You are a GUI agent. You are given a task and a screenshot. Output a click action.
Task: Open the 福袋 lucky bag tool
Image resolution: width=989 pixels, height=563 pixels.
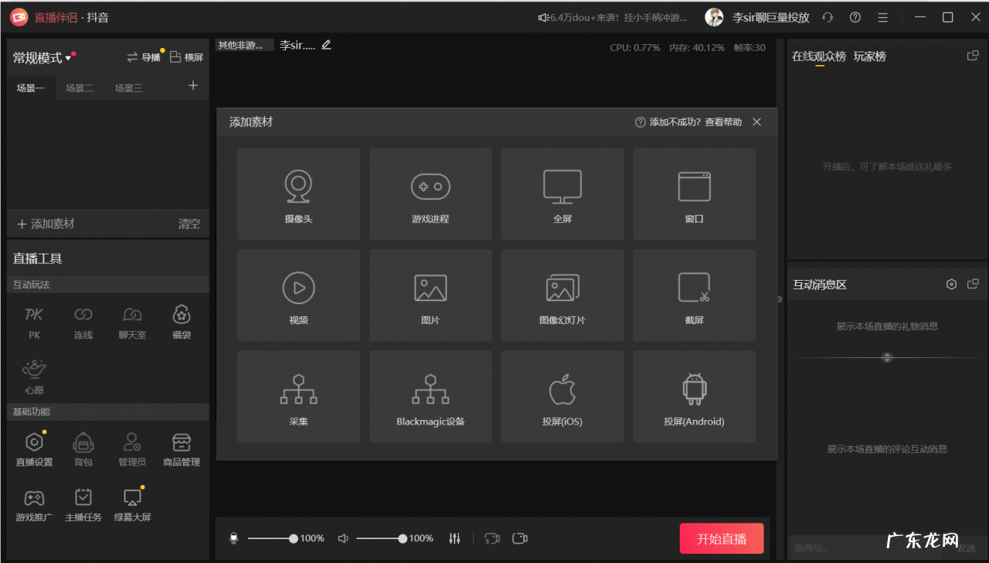coord(182,321)
